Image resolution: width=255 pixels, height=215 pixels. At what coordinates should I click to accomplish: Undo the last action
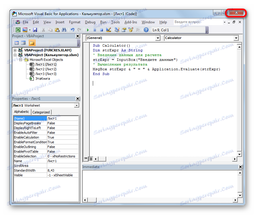pyautogui.click(x=73, y=30)
